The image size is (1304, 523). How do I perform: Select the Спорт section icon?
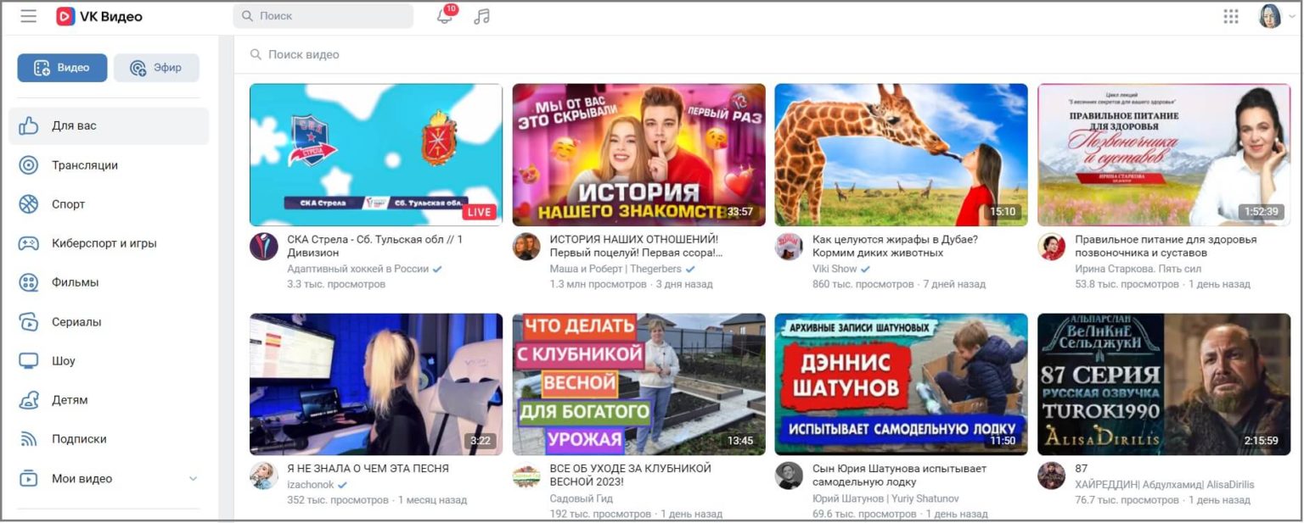coord(29,204)
